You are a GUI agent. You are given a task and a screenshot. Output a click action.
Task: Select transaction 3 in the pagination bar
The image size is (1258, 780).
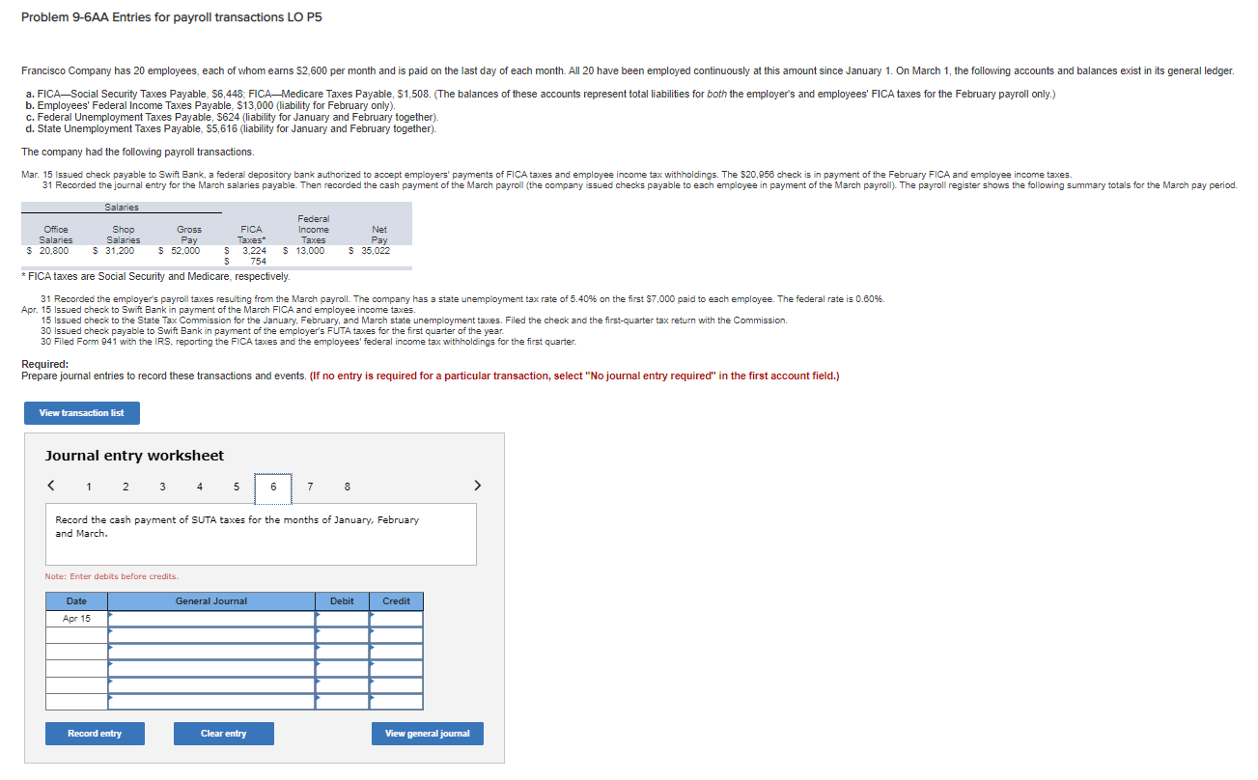click(162, 487)
